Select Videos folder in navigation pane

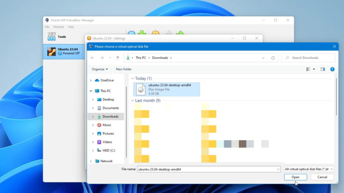coord(107,142)
